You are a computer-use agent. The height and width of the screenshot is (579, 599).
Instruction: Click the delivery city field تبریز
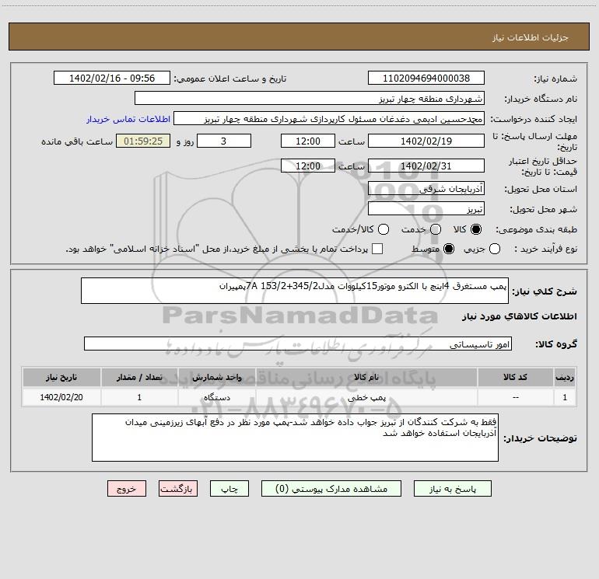[426, 208]
